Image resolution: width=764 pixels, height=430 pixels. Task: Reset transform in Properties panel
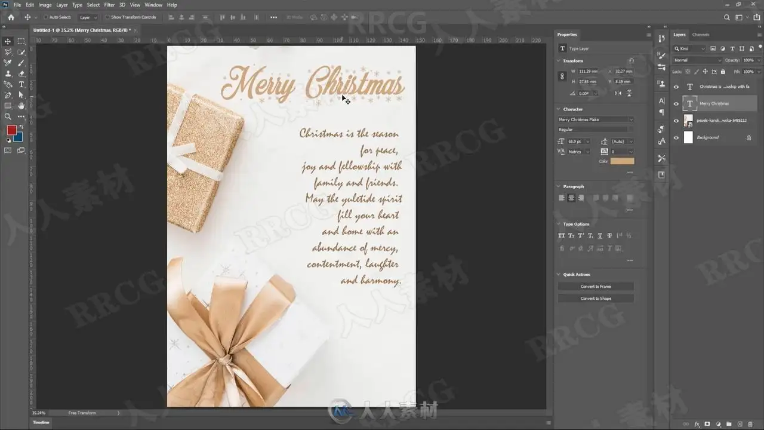tap(631, 60)
